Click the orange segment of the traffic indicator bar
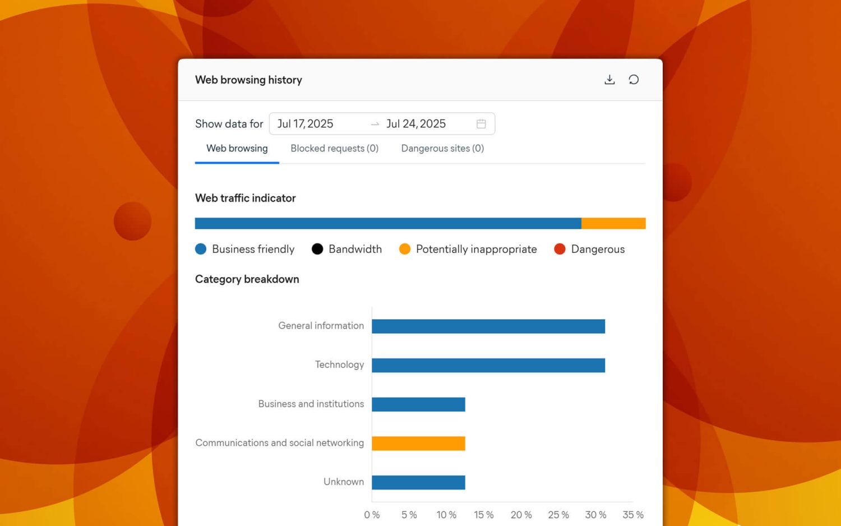 pyautogui.click(x=613, y=223)
